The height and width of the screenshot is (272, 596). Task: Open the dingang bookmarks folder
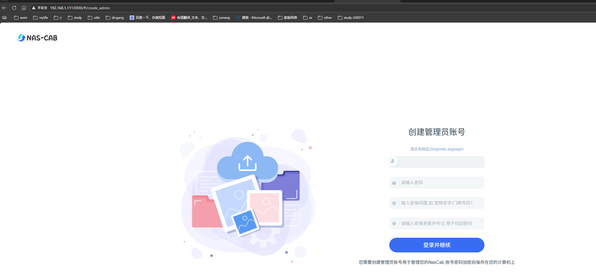point(115,18)
